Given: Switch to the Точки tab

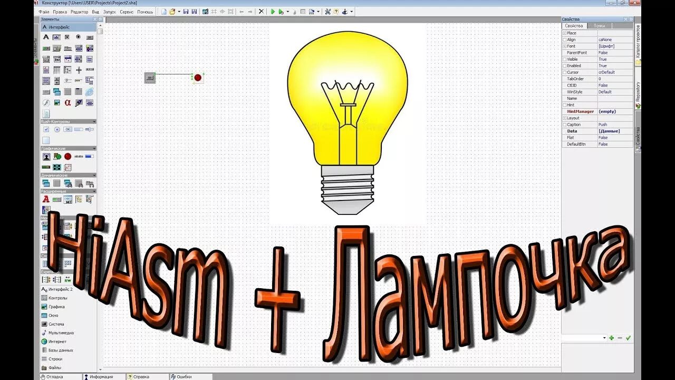Looking at the screenshot, I should tap(599, 25).
